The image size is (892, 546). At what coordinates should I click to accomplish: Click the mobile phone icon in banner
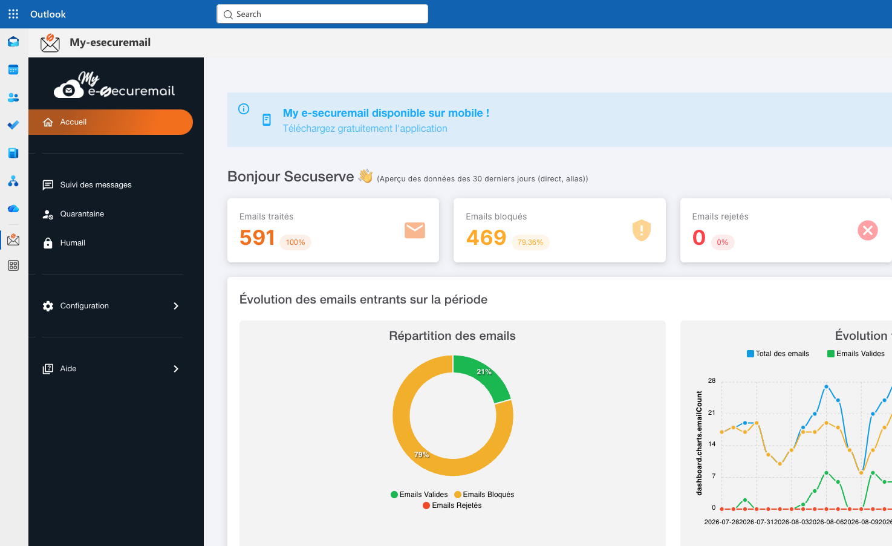pos(267,120)
